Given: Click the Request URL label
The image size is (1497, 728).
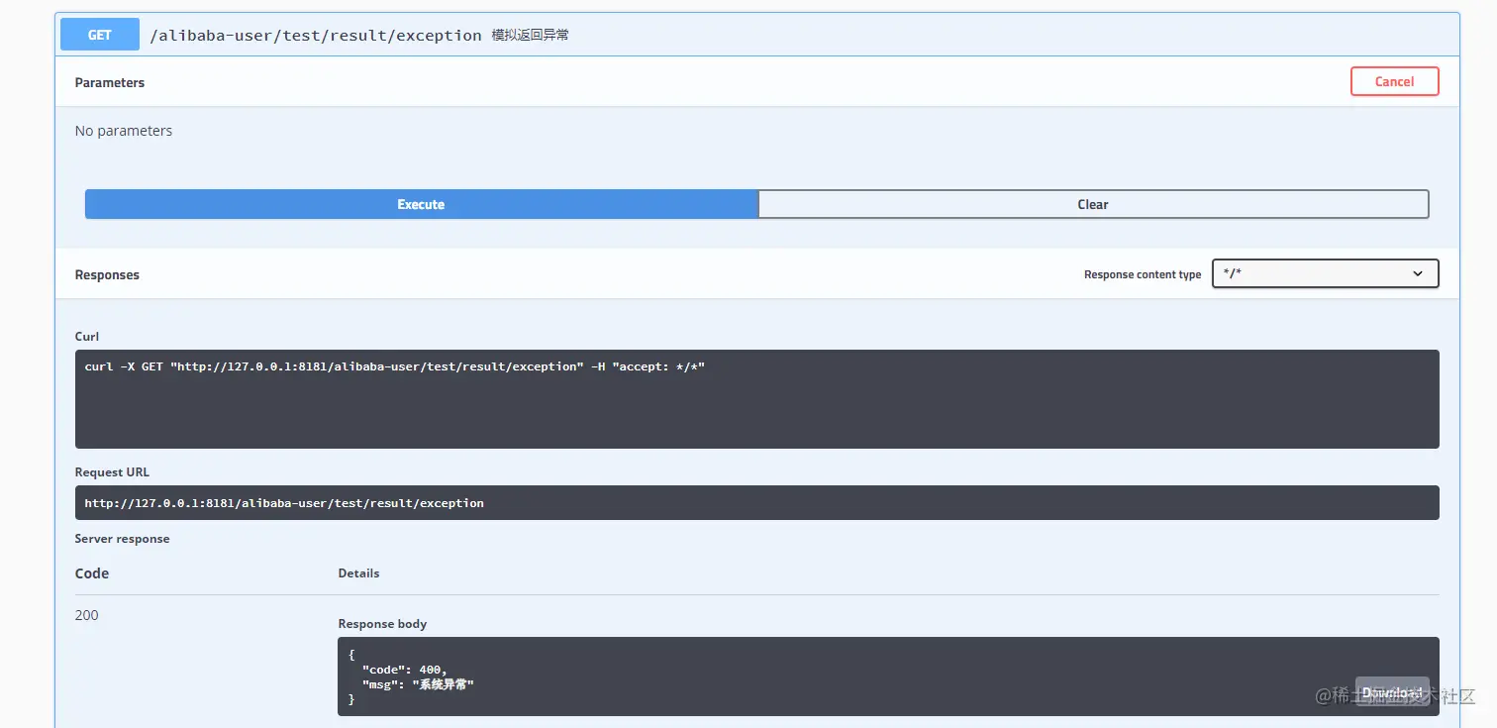Looking at the screenshot, I should coord(113,472).
